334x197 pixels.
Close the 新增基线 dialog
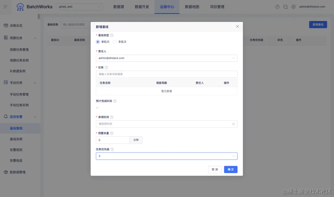coord(237,26)
